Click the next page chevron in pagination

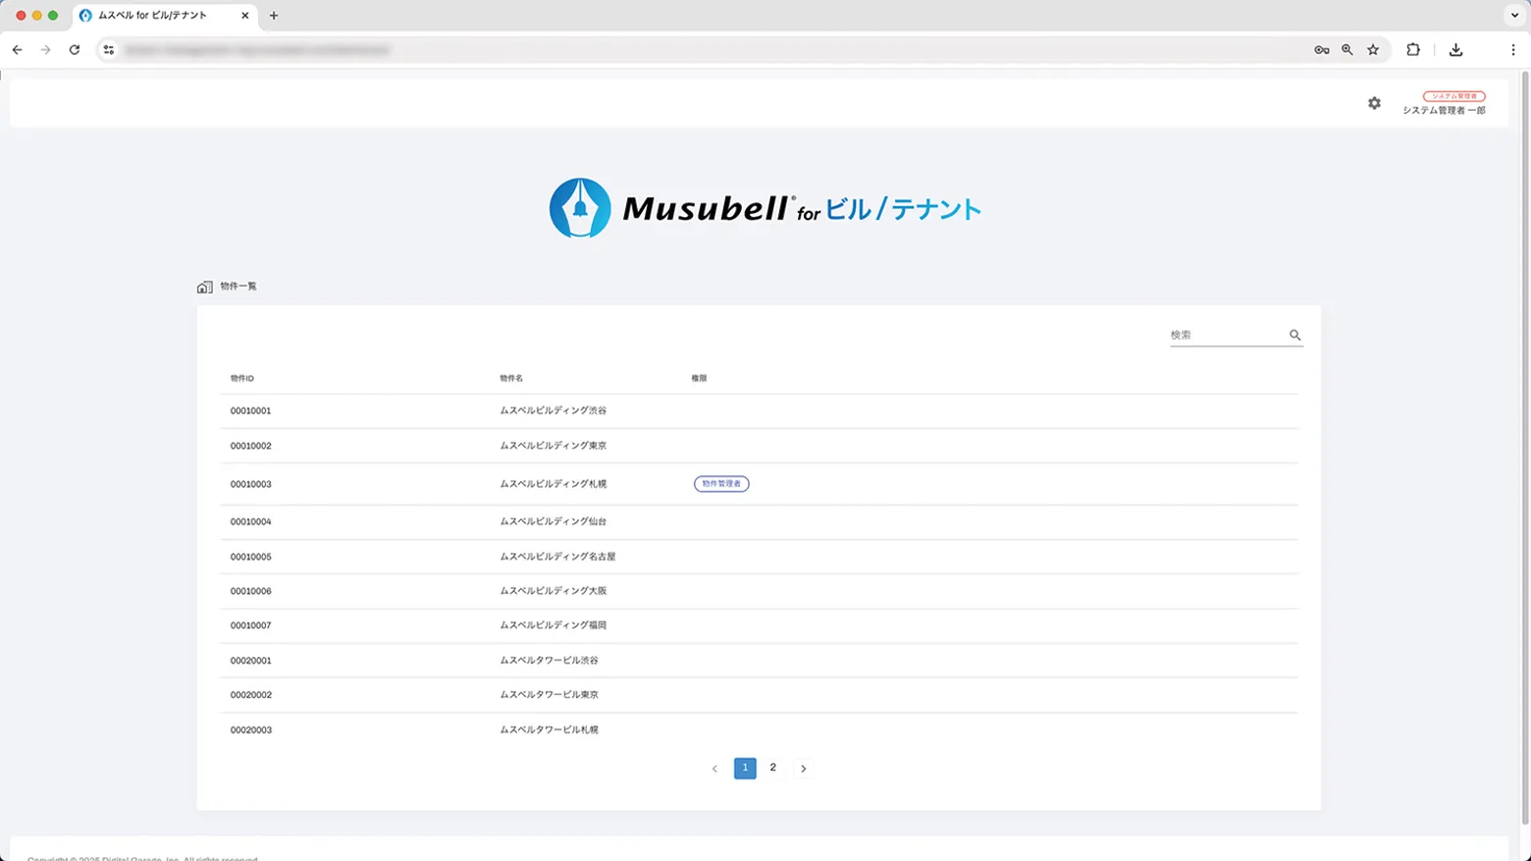(x=804, y=768)
